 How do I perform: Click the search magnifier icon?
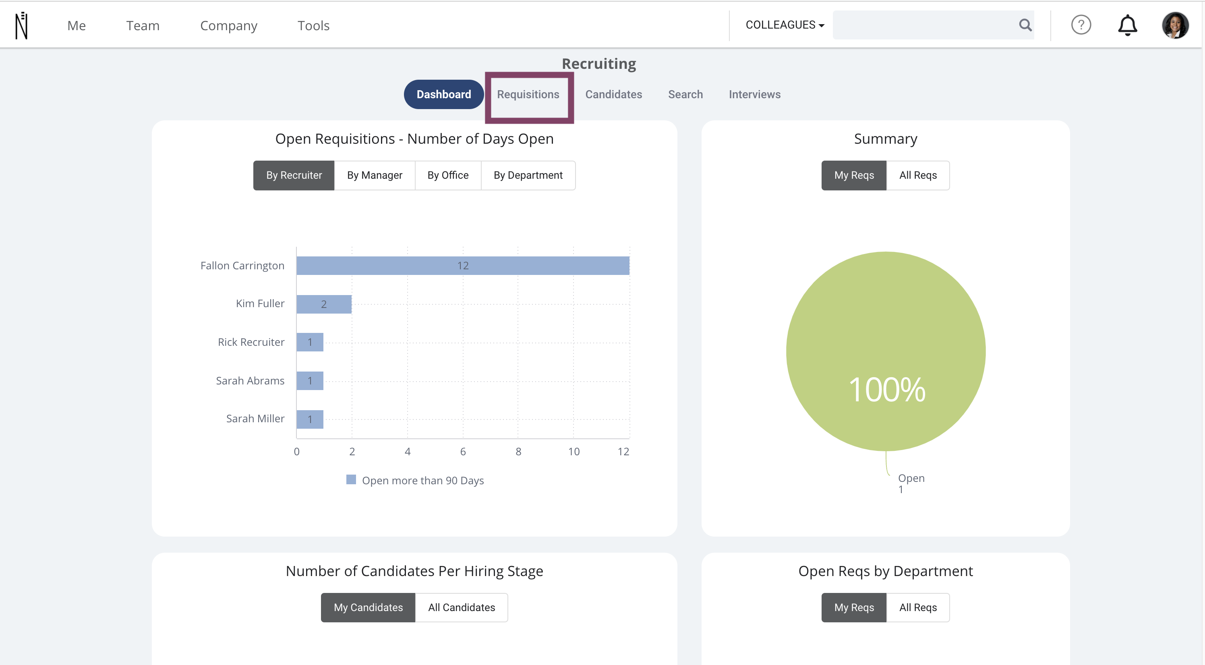pyautogui.click(x=1025, y=25)
